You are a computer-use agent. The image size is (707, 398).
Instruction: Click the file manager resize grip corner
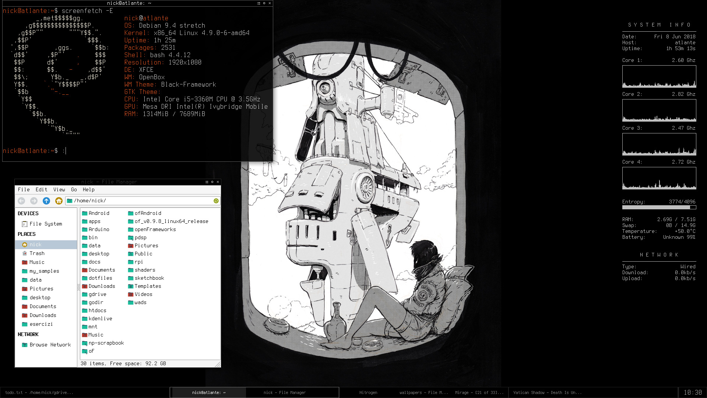coord(218,364)
